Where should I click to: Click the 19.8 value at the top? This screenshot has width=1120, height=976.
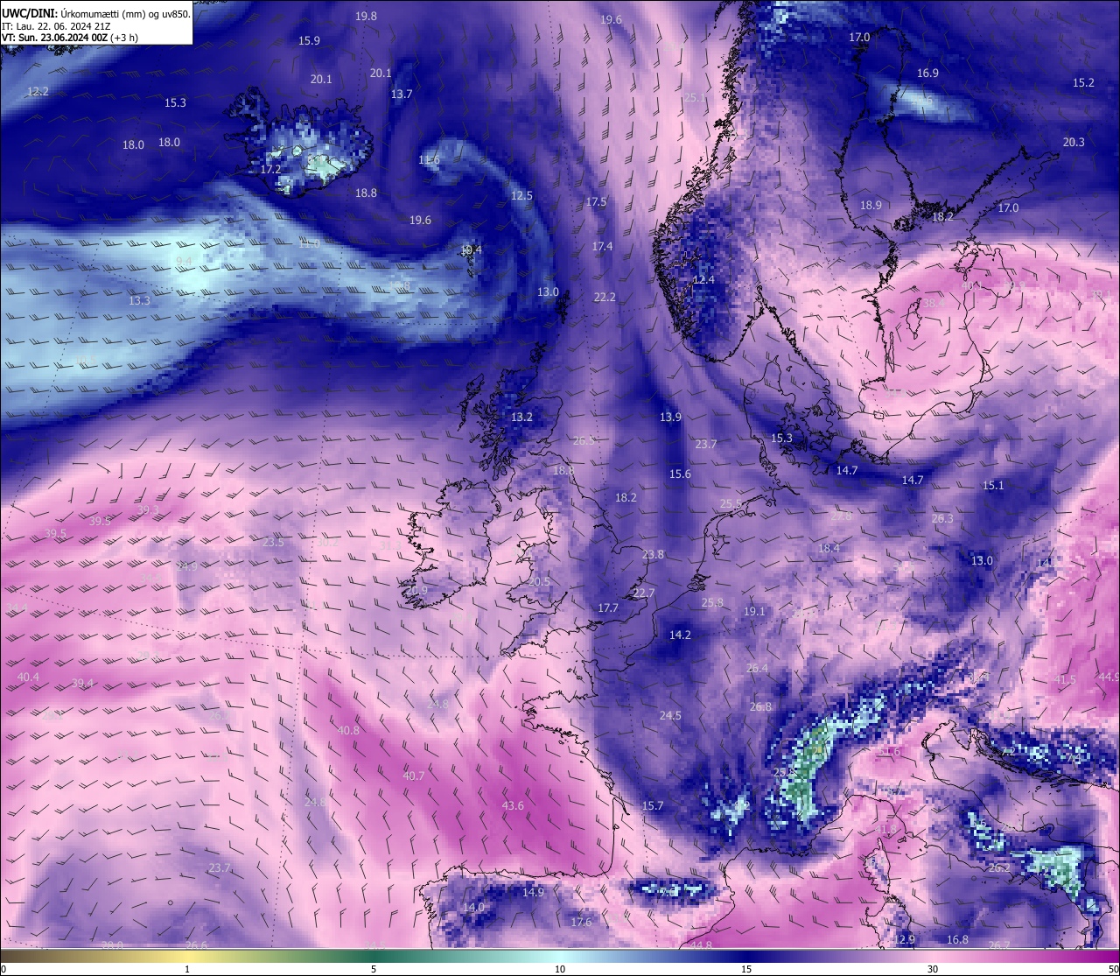pos(366,17)
